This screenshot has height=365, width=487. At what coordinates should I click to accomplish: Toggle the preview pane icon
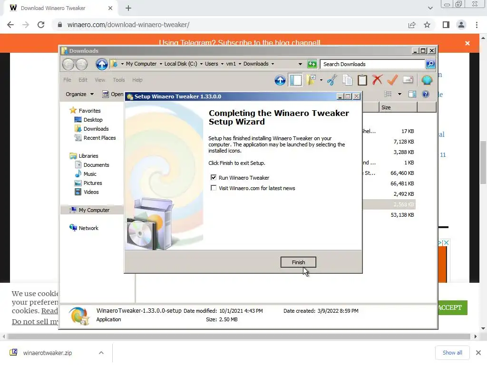click(x=412, y=94)
